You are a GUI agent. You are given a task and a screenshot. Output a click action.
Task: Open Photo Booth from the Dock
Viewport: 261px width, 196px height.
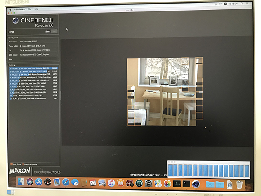tap(130, 183)
